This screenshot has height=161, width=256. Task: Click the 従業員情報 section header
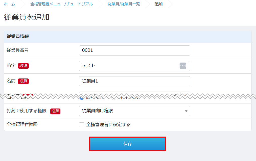18,37
